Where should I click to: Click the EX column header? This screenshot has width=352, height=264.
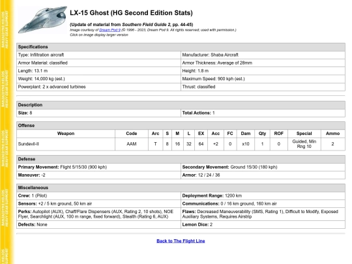click(x=201, y=134)
